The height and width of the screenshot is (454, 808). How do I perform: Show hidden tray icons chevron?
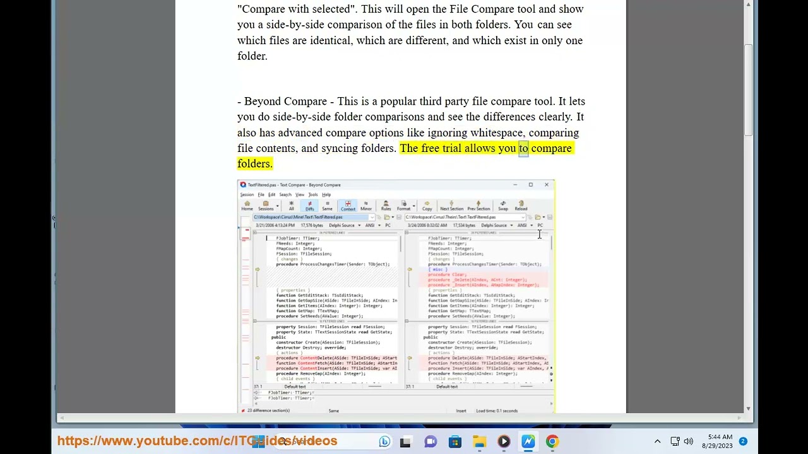tap(657, 441)
